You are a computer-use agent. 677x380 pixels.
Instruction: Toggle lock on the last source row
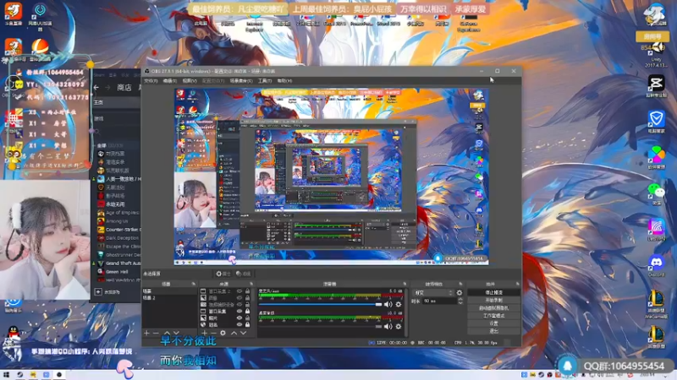coord(247,324)
